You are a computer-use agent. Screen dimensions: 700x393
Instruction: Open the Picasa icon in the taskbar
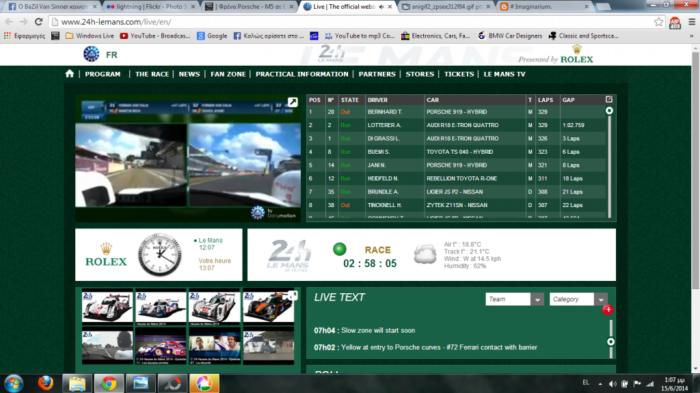coord(204,383)
